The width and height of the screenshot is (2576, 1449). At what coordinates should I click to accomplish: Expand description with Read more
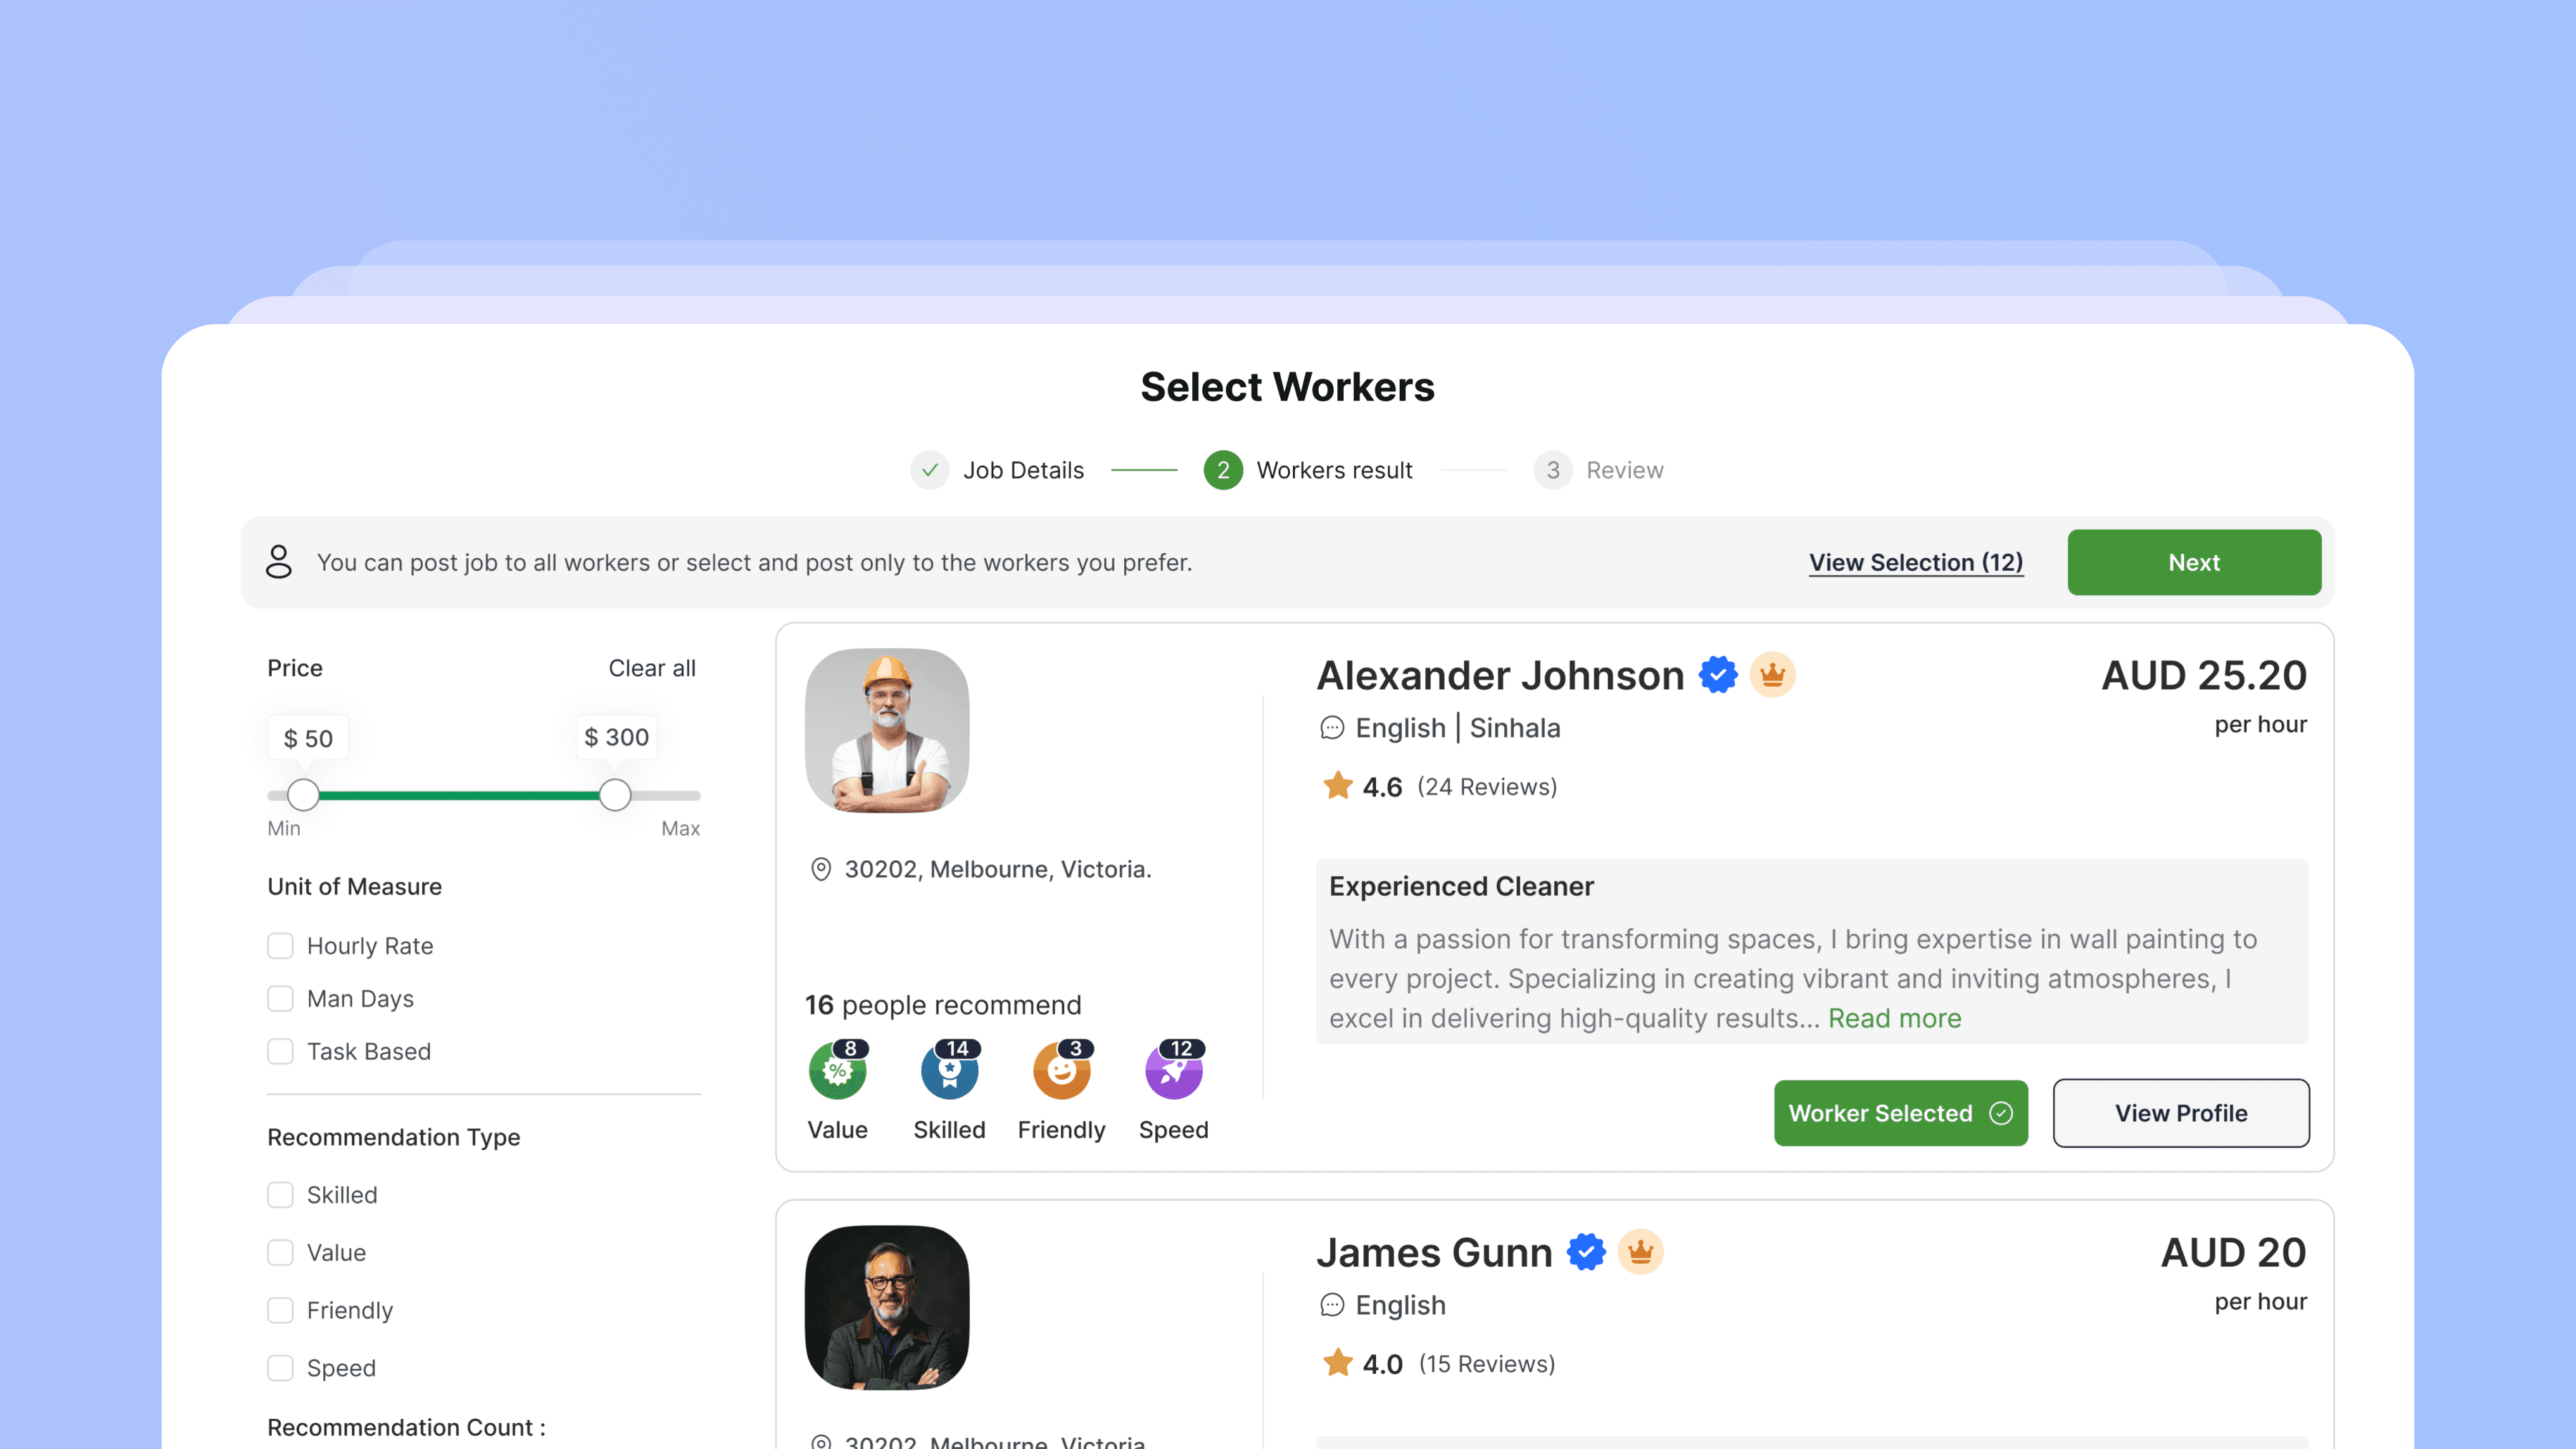tap(1894, 1018)
